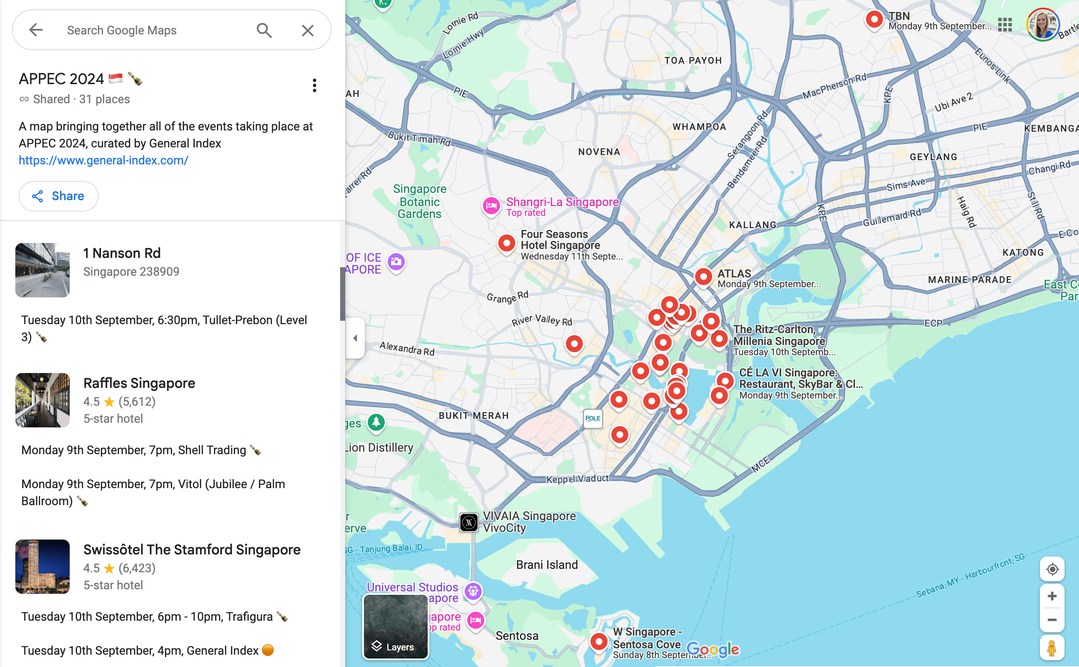Click the CÉ LA VI Singapore pin
The image size is (1079, 667).
coord(725,382)
